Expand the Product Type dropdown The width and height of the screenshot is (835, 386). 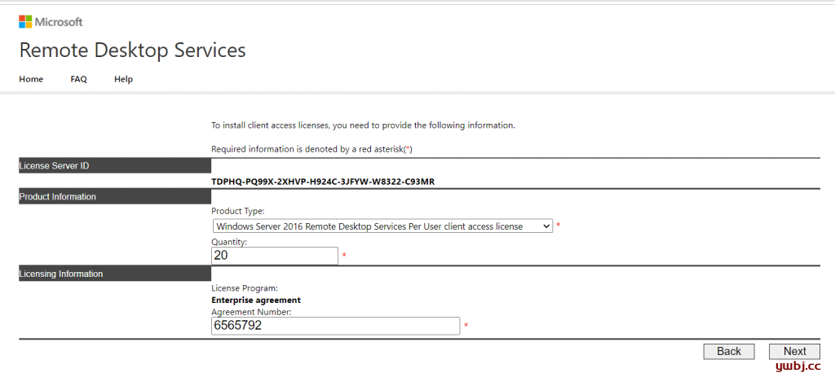pos(382,226)
